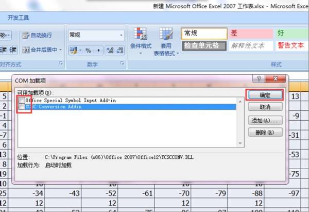Image resolution: width=309 pixels, height=212 pixels.
Task: Click 合并后居中 merge and center
Action: coord(40,50)
